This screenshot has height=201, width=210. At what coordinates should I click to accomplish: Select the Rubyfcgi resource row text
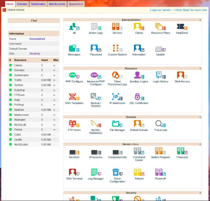click(19, 90)
